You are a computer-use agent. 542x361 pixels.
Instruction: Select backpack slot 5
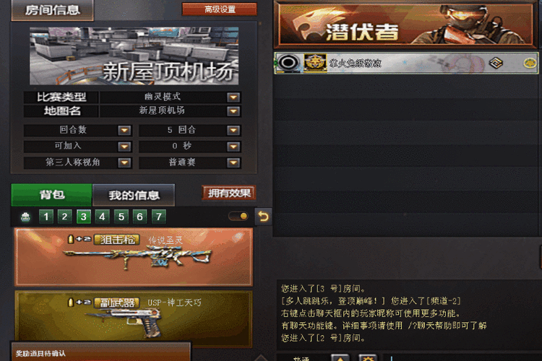click(x=121, y=217)
